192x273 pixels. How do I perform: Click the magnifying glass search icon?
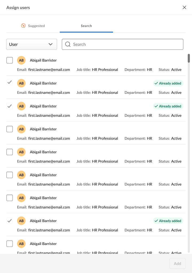point(68,44)
